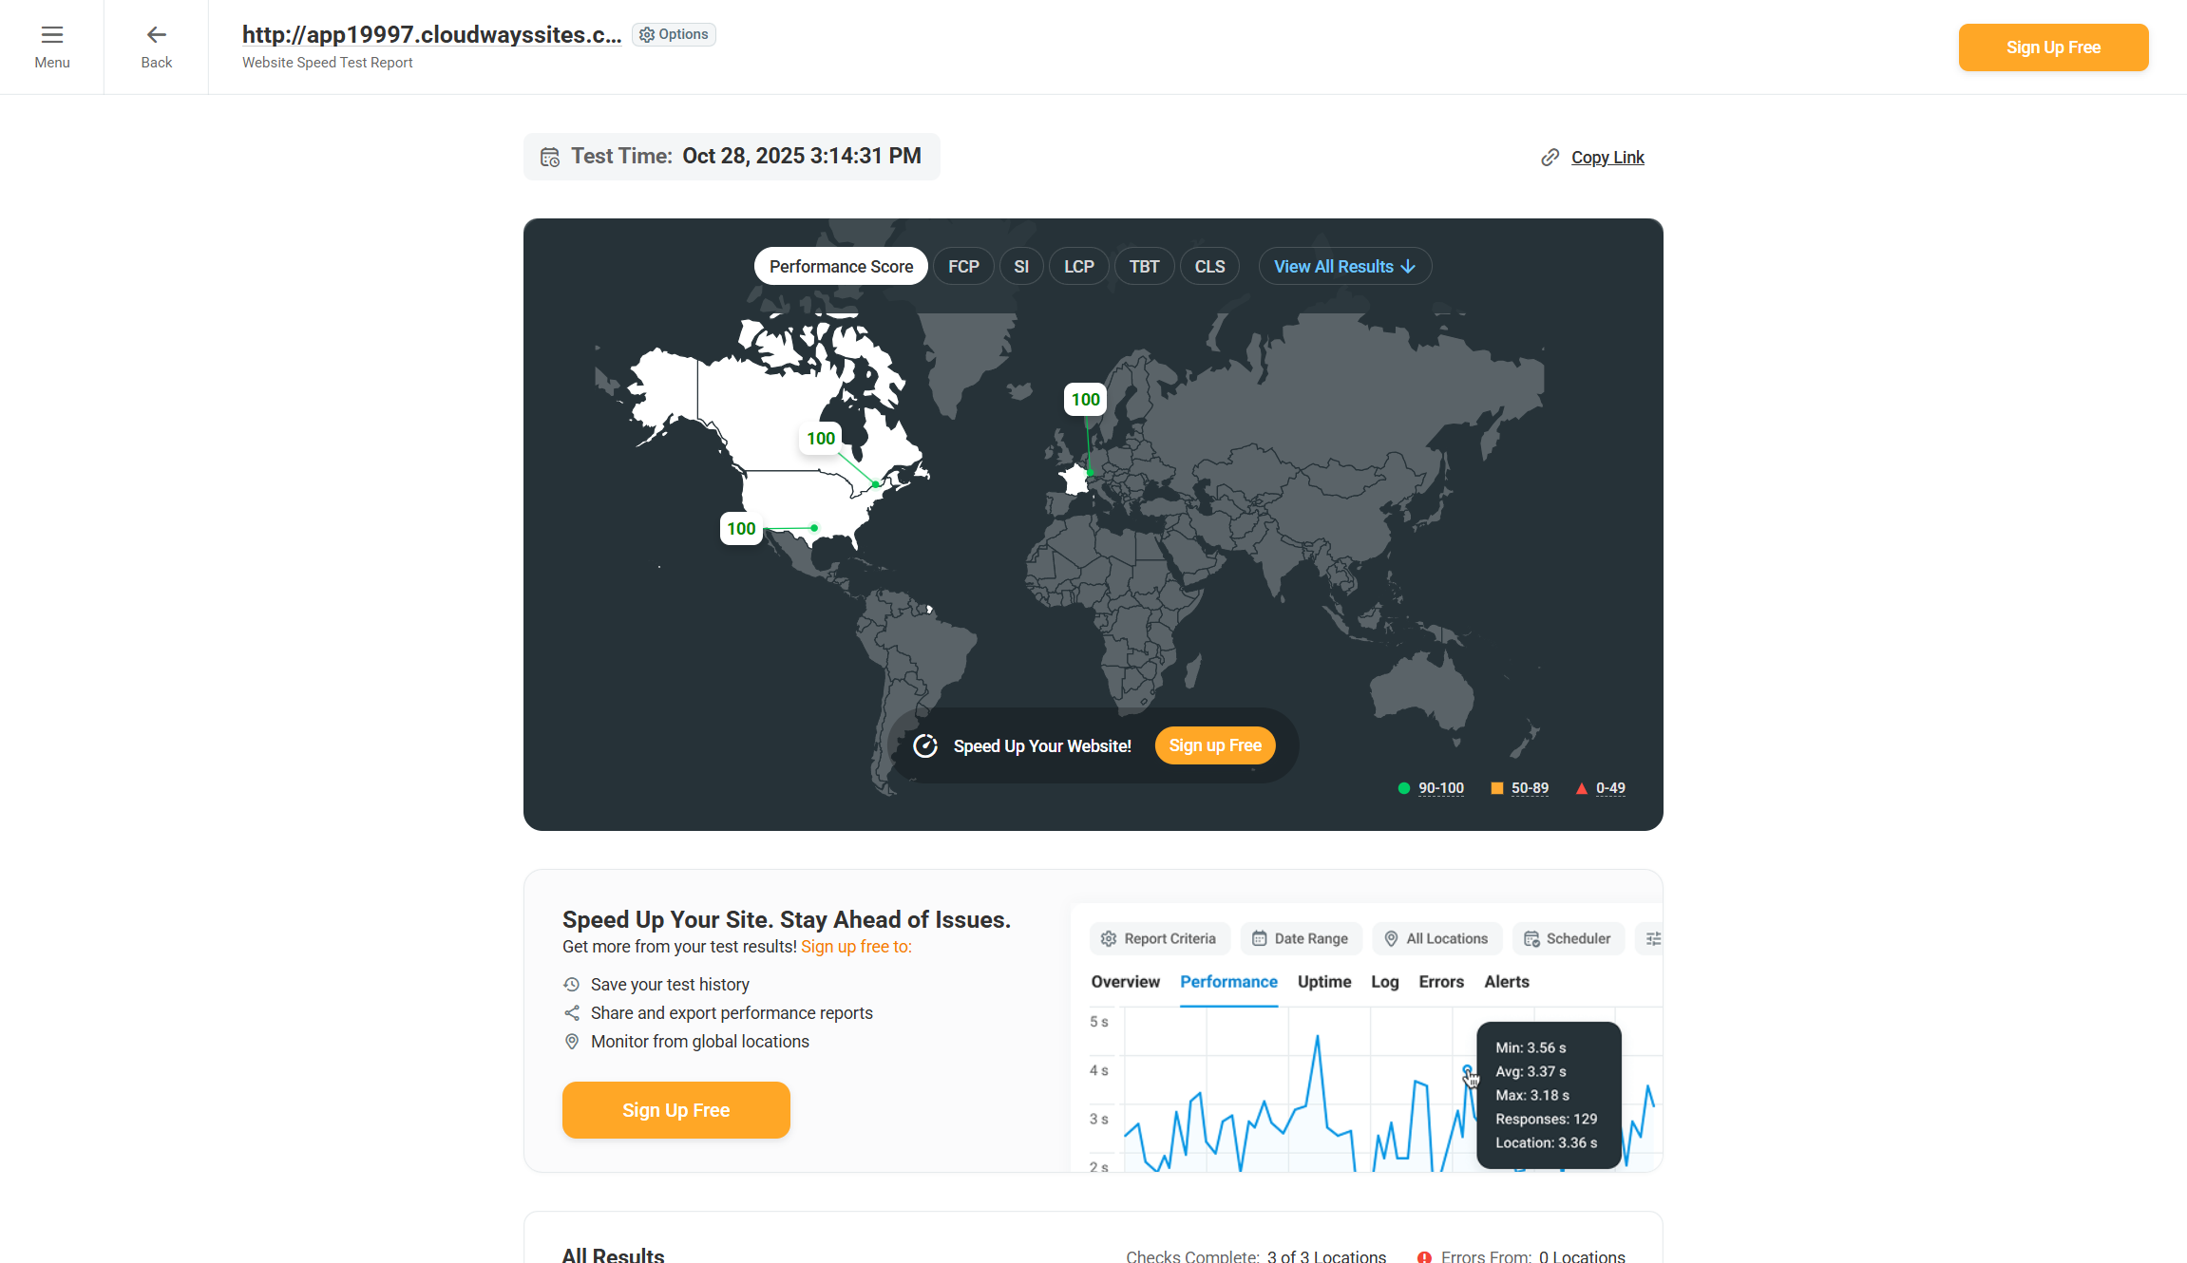
Task: Click the speedometer icon beside Speed Up Your Website
Action: click(924, 745)
